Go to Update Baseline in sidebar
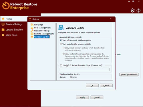Screen dimensions: 143x107 pyautogui.click(x=14, y=30)
